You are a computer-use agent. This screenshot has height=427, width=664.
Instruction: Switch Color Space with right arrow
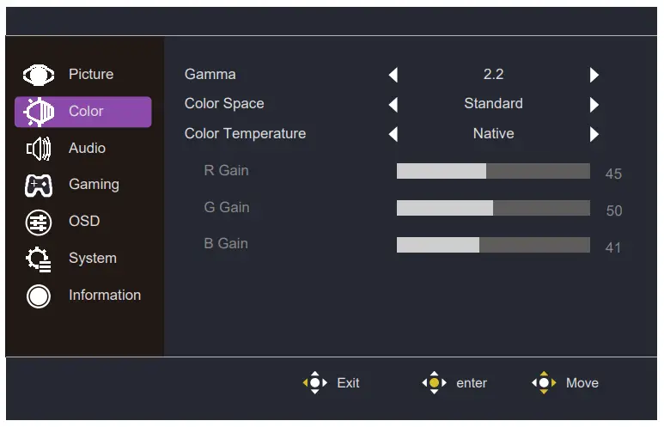click(594, 105)
